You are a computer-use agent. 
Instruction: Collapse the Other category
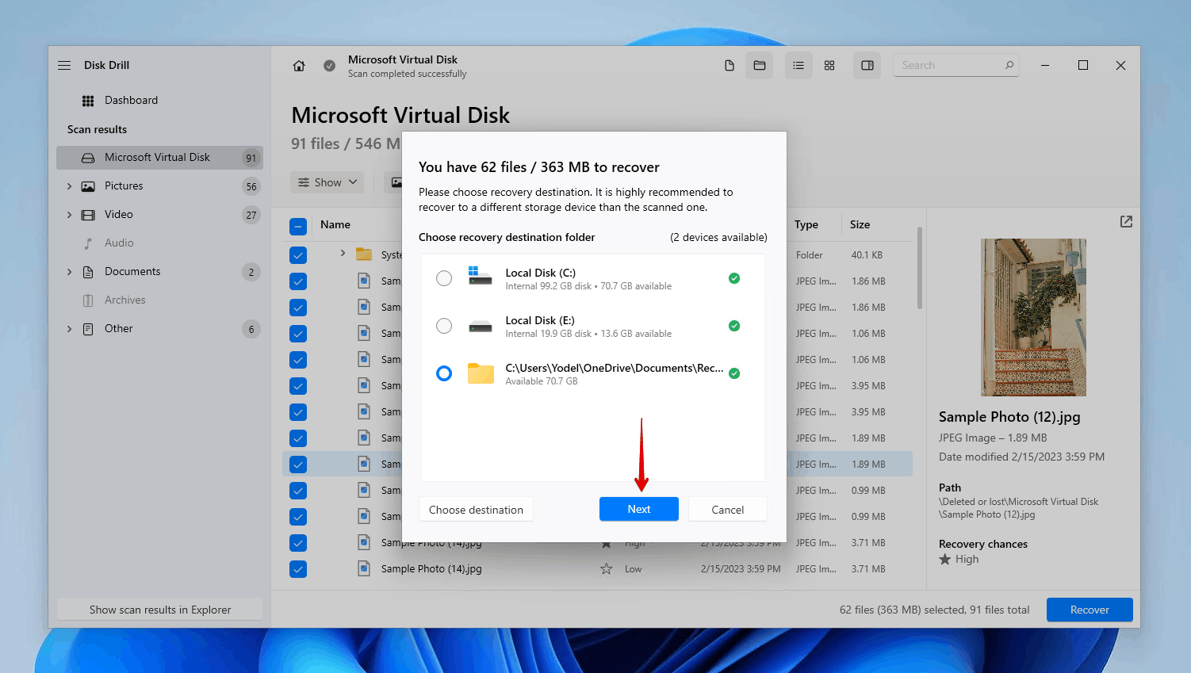(x=69, y=328)
